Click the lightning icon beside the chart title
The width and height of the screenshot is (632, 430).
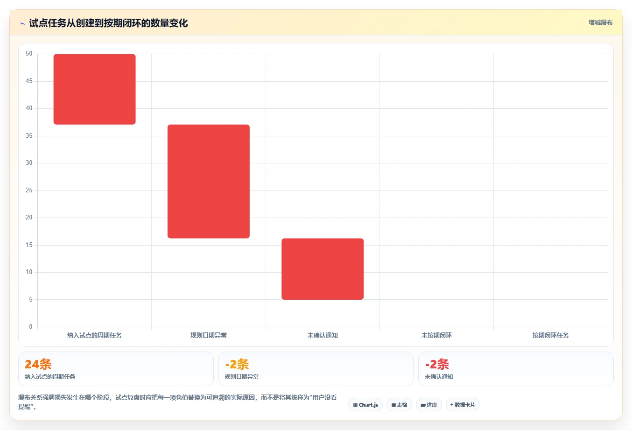point(22,23)
